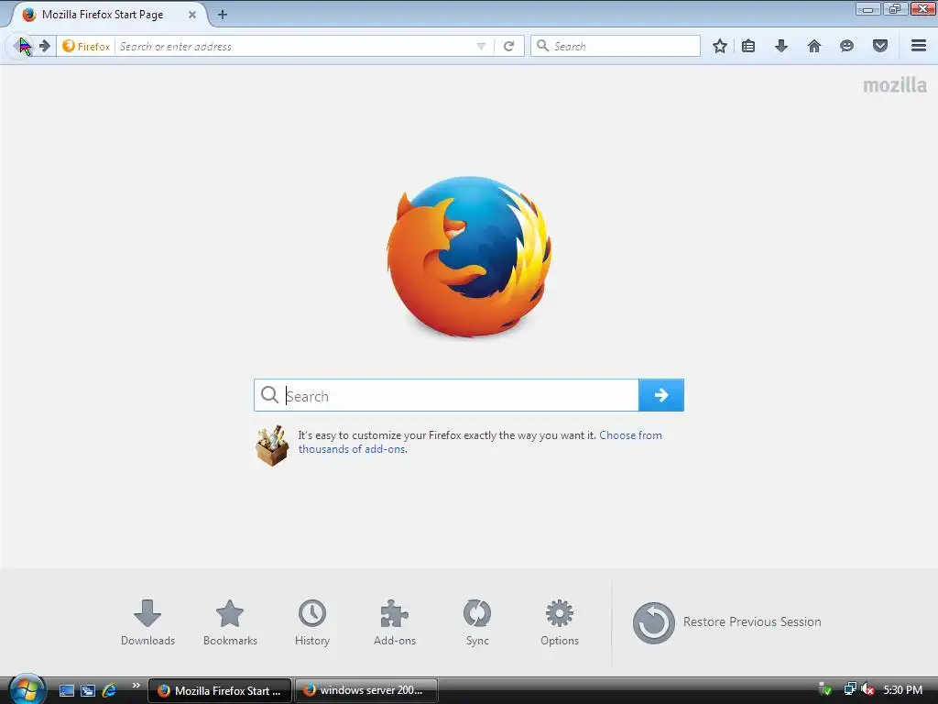Screen dimensions: 938x704
Task: Open the Hello chat smiley icon
Action: [x=846, y=46]
